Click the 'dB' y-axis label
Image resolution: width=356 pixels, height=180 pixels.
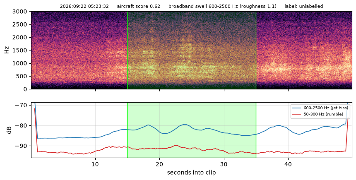(9, 130)
